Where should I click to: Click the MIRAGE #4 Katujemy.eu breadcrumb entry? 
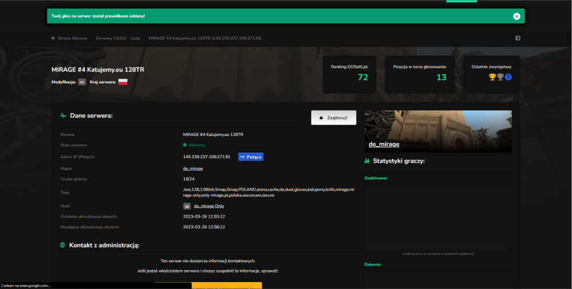[x=205, y=38]
